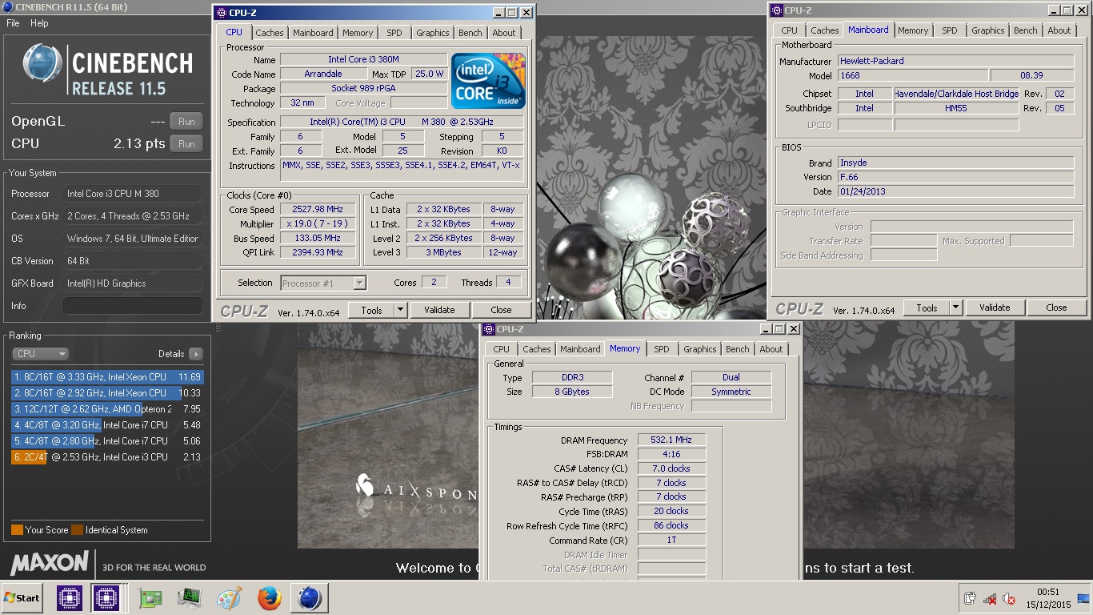Click the power plug tray icon
Image resolution: width=1093 pixels, height=615 pixels.
coord(971,598)
